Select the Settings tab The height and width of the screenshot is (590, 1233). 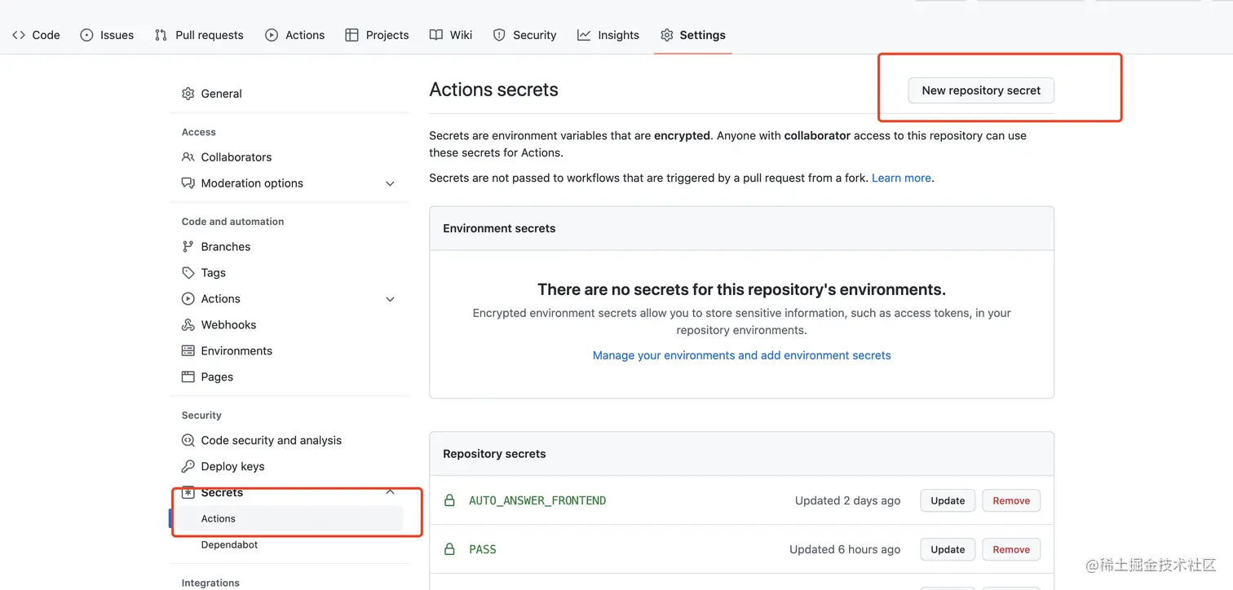(x=692, y=35)
